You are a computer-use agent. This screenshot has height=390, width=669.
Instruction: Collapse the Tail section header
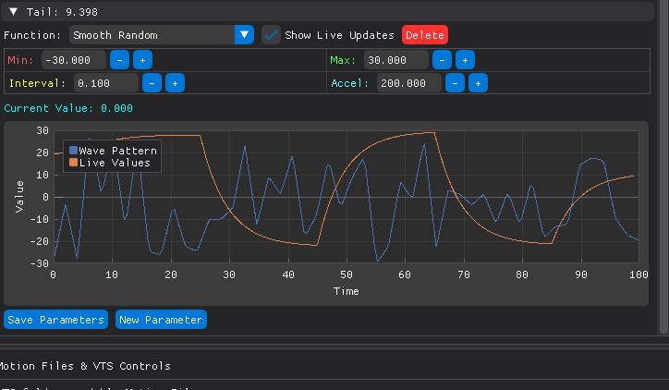click(13, 12)
